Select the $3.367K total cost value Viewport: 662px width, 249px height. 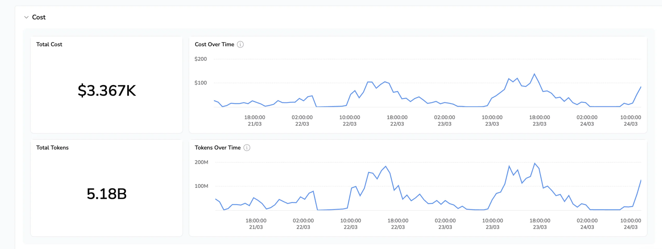(107, 90)
